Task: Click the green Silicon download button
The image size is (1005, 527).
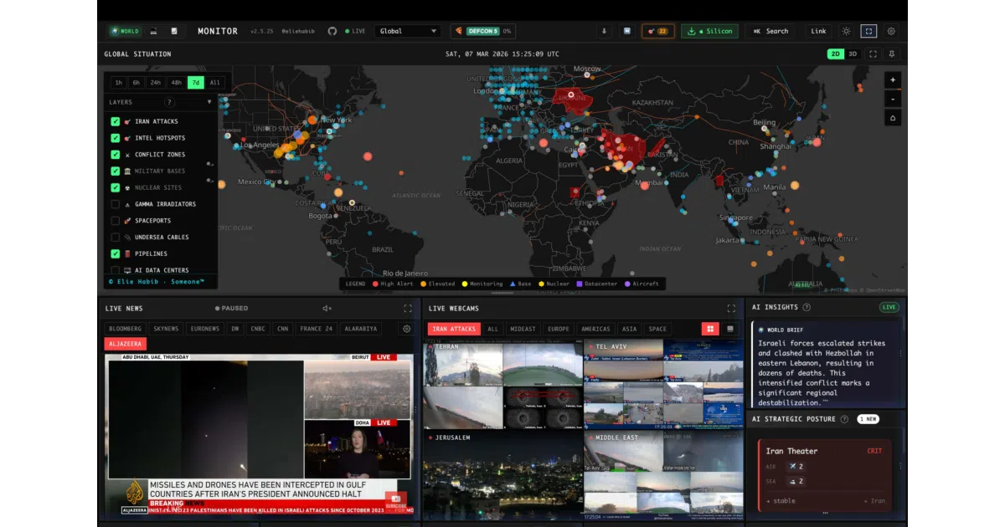Action: click(x=709, y=31)
